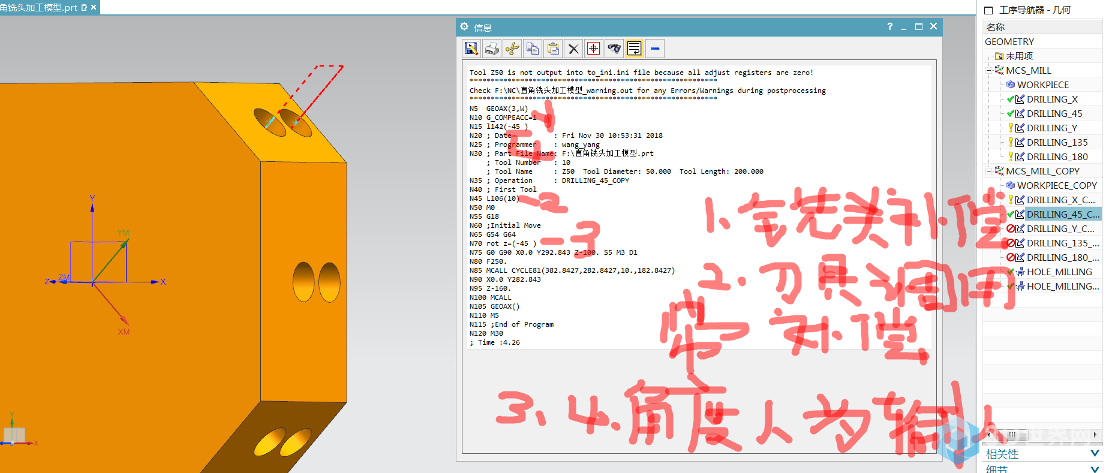The width and height of the screenshot is (1106, 473).
Task: Click the right arrow of navigator horizontal scrollbar
Action: point(1095,435)
